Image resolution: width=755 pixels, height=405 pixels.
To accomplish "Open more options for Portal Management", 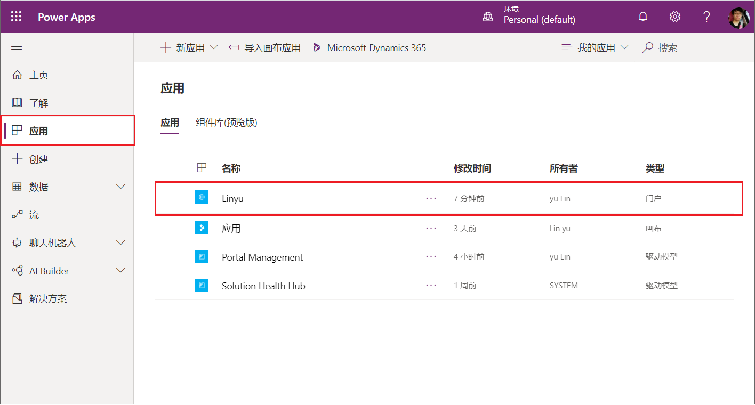I will [431, 257].
